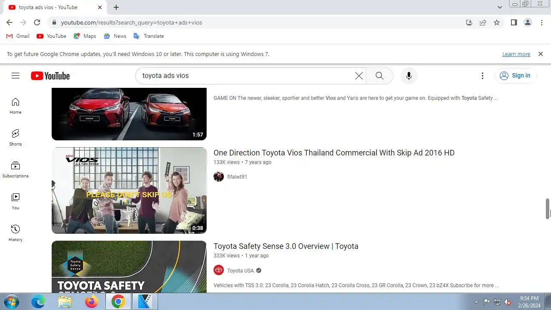Open the red Vios and Yaris video thumbnail
This screenshot has width=551, height=310.
point(129,114)
